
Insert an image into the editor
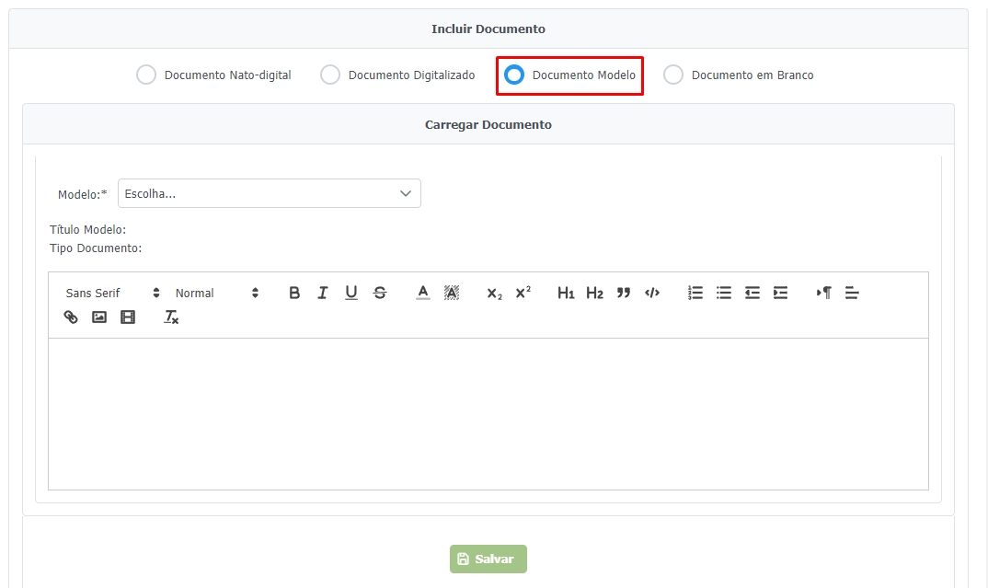click(x=99, y=317)
